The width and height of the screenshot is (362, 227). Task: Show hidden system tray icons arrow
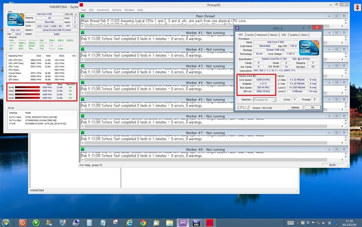298,223
